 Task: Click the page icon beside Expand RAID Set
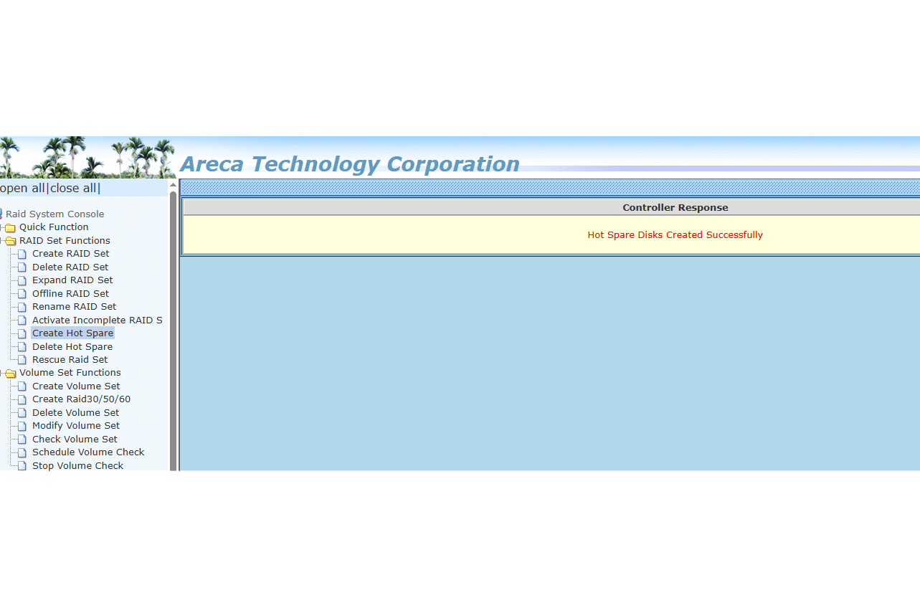tap(22, 280)
